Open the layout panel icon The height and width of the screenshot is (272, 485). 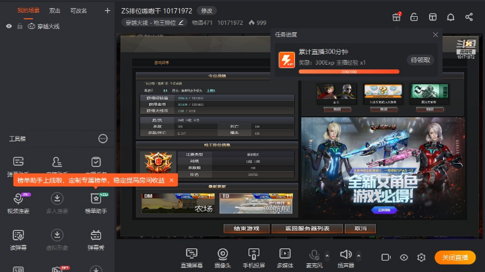tap(432, 17)
